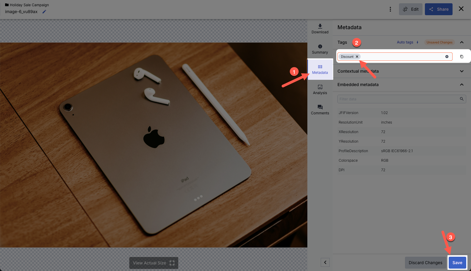Click the search icon in Filter data
Viewport: 471px width, 271px height.
462,99
